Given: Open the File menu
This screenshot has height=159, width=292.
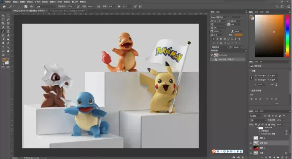Looking at the screenshot, I should (8, 2).
